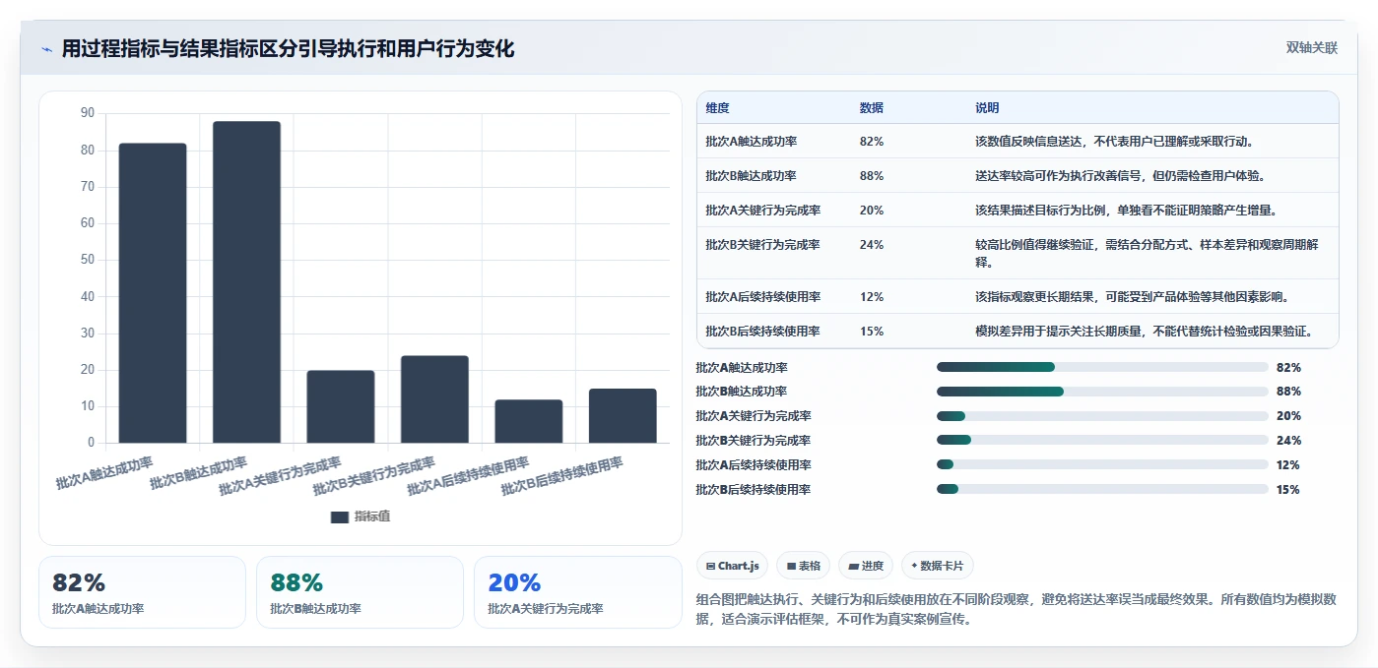Viewport: 1378px width, 668px height.
Task: Click the 批次A关键行为完成率 cell in the table
Action: click(763, 211)
